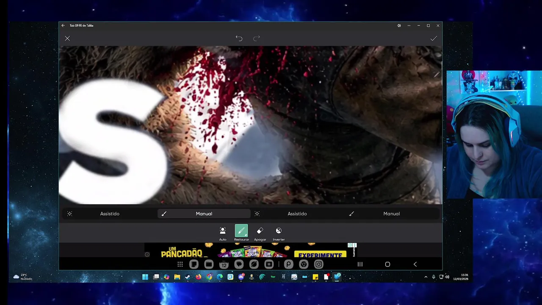Open Discord from the taskbar
Image resolution: width=542 pixels, height=305 pixels.
point(241,277)
